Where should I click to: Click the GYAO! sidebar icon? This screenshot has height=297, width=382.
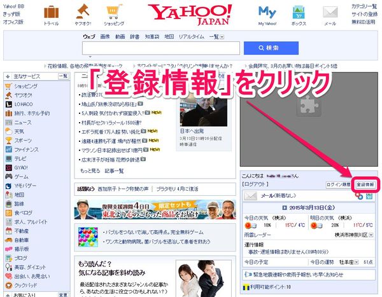coord(8,168)
